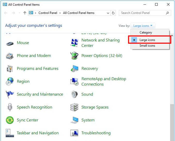175x141 pixels.
Task: Select Small icons in the view menu
Action: (150, 46)
